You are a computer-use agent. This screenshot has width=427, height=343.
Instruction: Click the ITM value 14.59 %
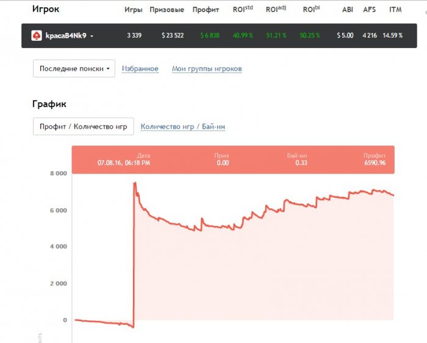(392, 35)
